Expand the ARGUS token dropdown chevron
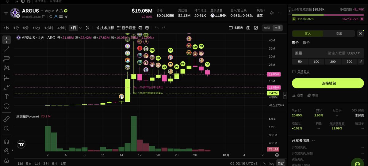 click(x=42, y=11)
